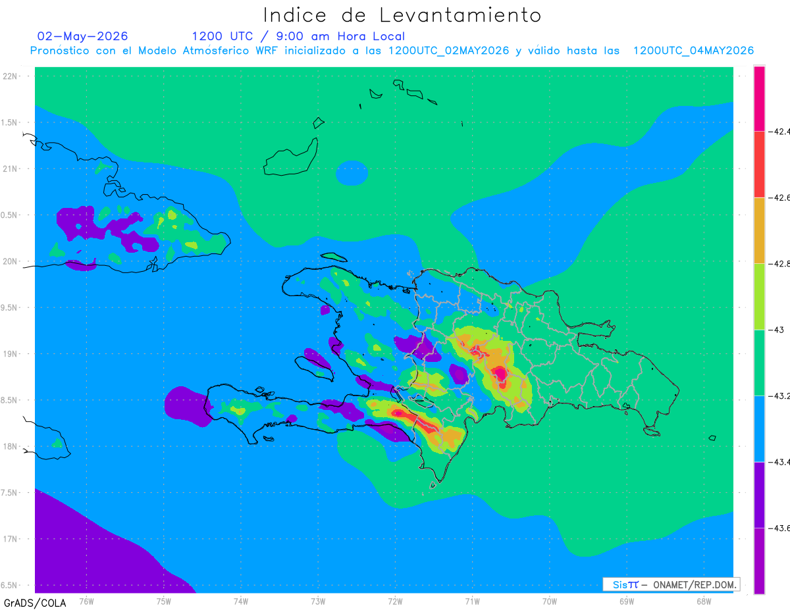
Task: Click the WRF model forecast description line
Action: coord(392,51)
